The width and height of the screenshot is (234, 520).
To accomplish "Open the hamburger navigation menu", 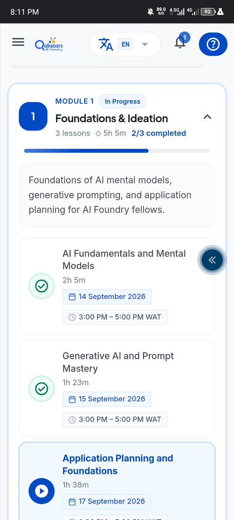I will tap(18, 42).
